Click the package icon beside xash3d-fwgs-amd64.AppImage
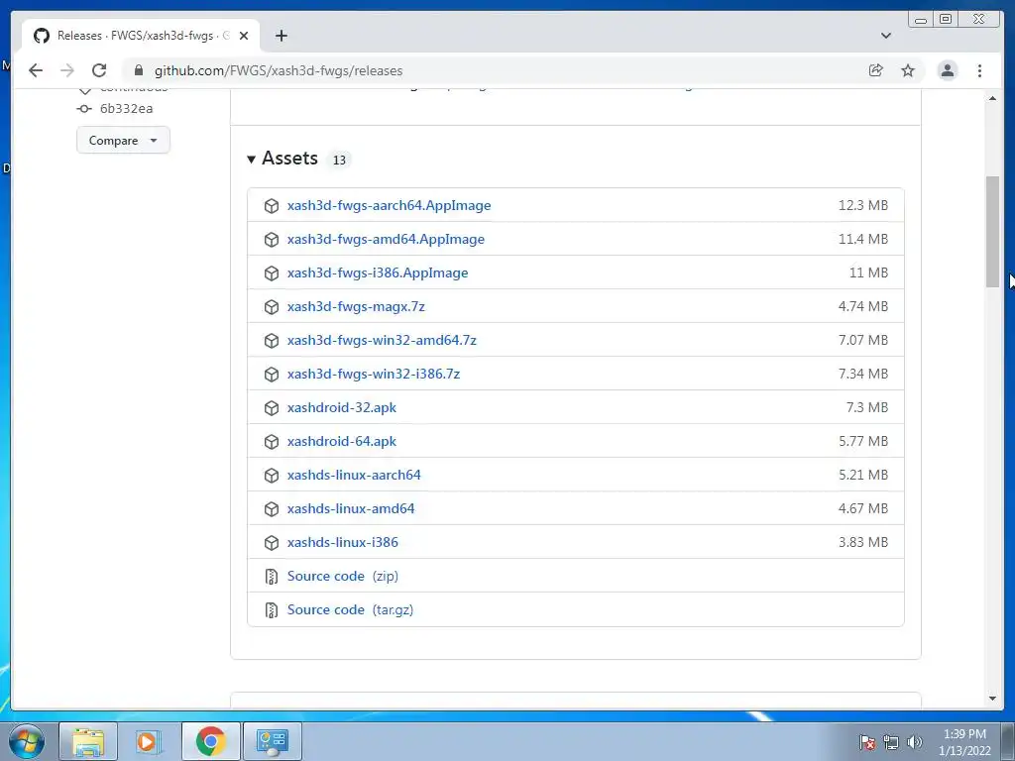1015x761 pixels. [272, 240]
